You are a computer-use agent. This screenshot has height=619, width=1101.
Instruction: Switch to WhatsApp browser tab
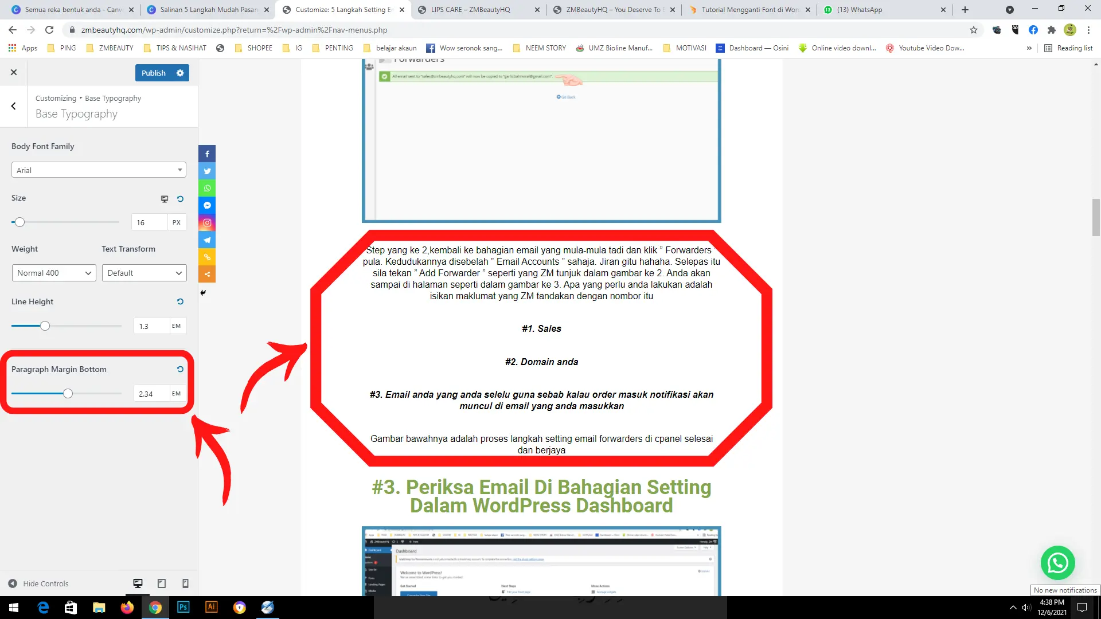pyautogui.click(x=883, y=10)
